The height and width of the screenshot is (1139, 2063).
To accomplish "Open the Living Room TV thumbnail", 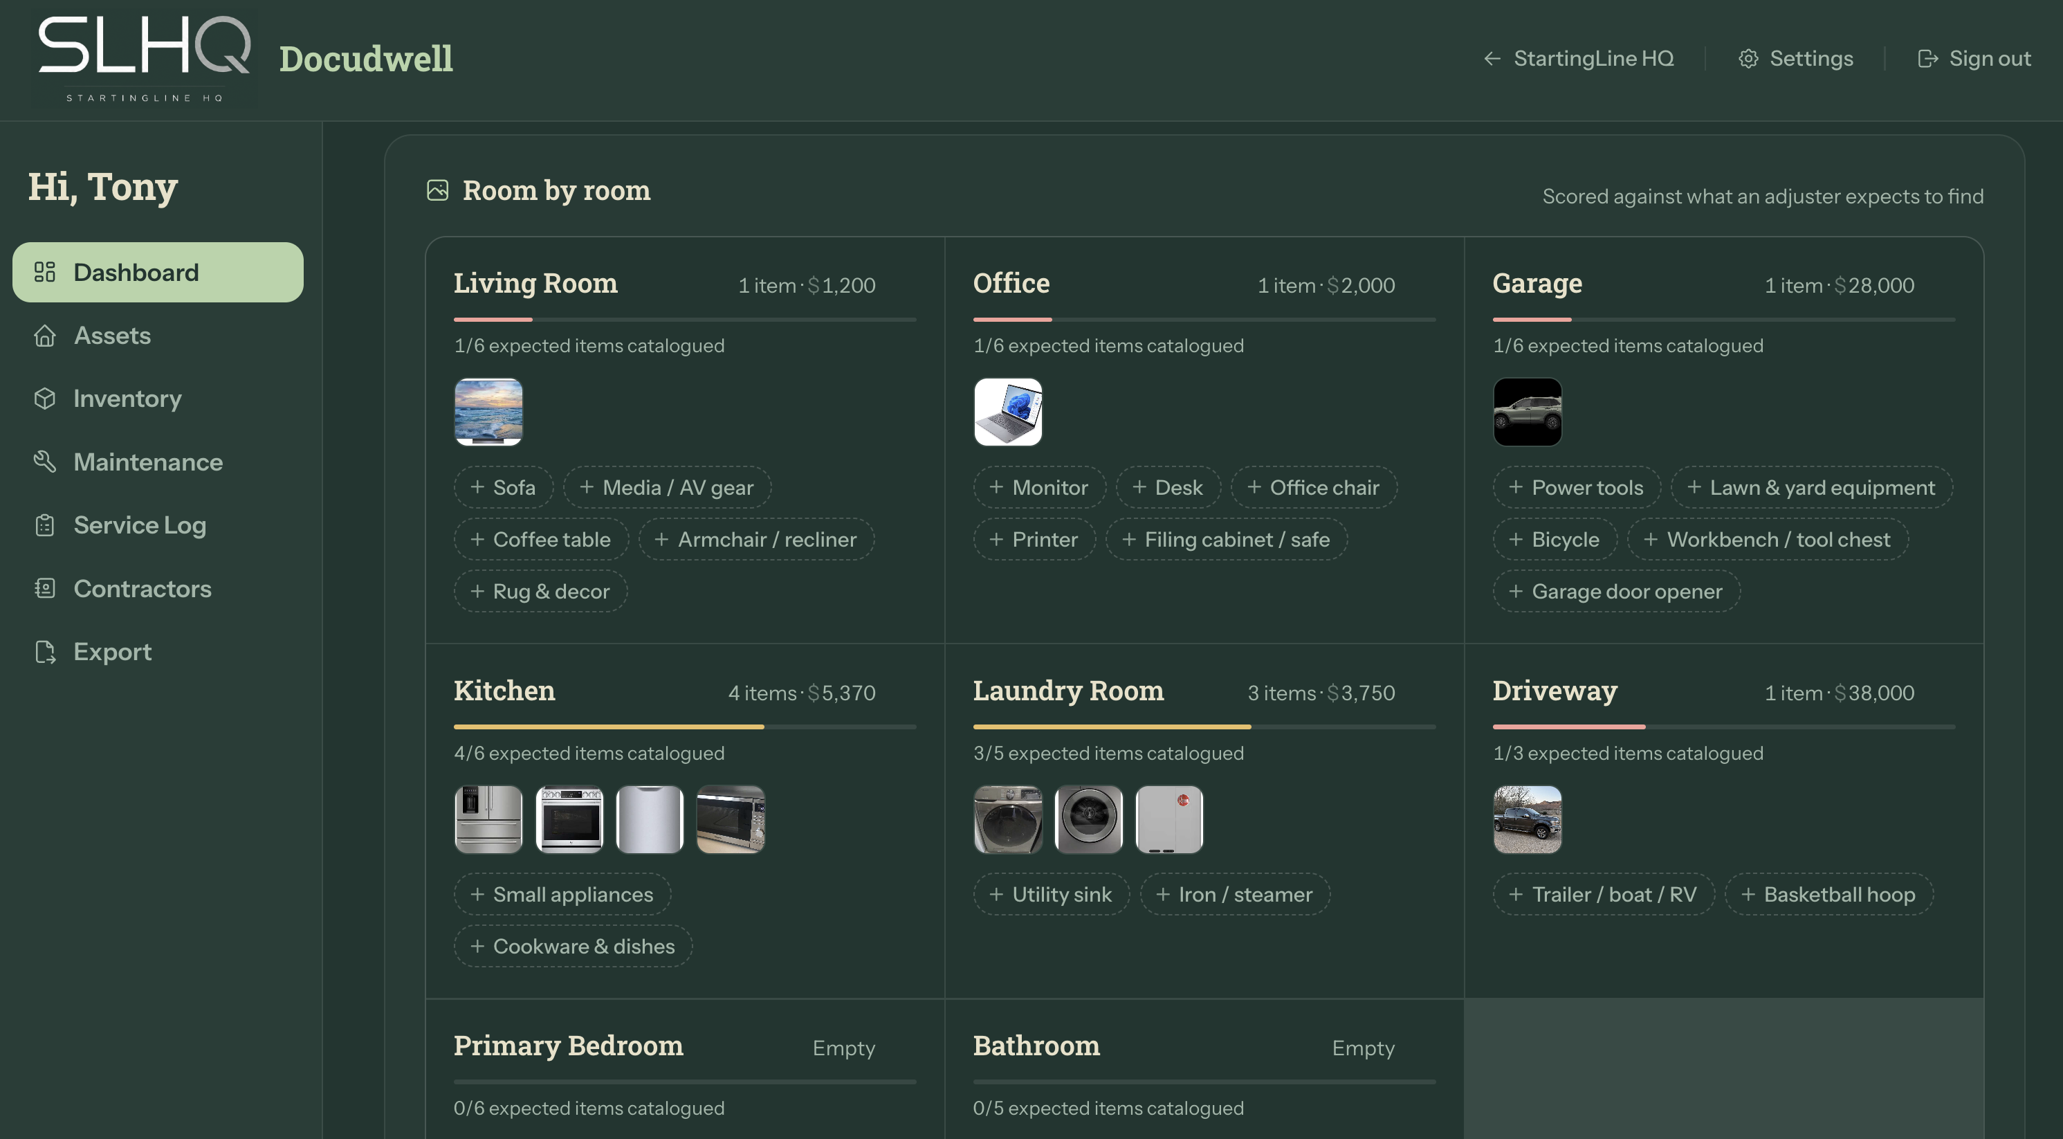I will (x=488, y=412).
